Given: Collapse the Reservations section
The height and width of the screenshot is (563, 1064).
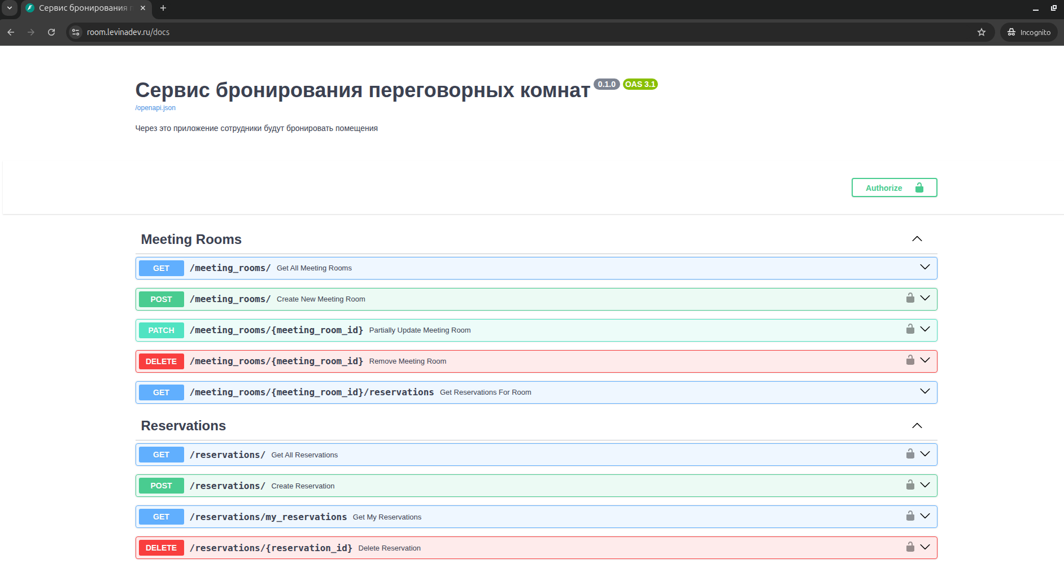Looking at the screenshot, I should [x=917, y=426].
